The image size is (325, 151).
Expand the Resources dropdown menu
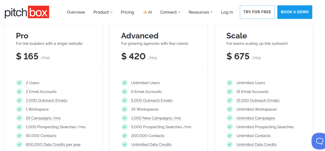click(x=201, y=12)
